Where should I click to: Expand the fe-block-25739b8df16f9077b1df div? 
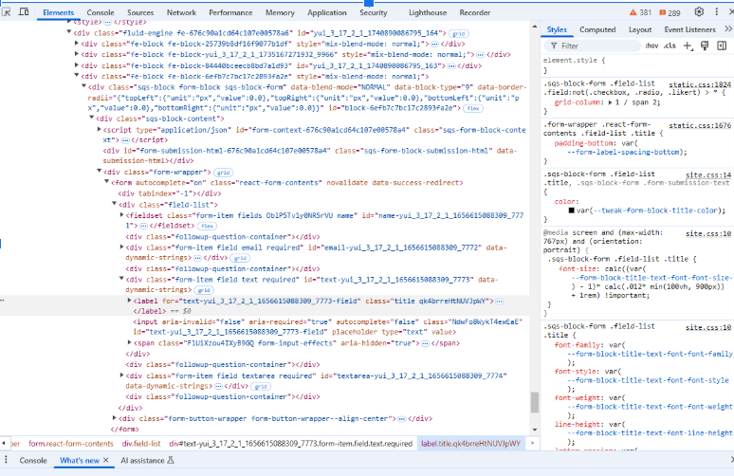click(77, 44)
